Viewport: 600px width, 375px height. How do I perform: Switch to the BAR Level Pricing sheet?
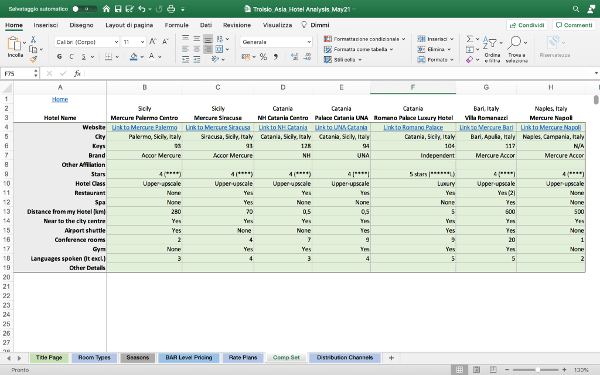(189, 357)
